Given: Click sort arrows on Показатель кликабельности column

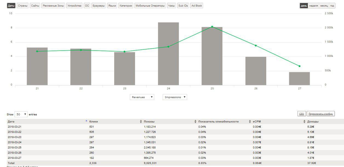Looking at the screenshot, I should point(250,122).
